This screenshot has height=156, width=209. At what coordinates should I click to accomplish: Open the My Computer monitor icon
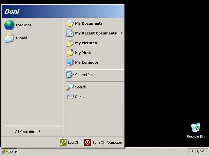point(70,62)
